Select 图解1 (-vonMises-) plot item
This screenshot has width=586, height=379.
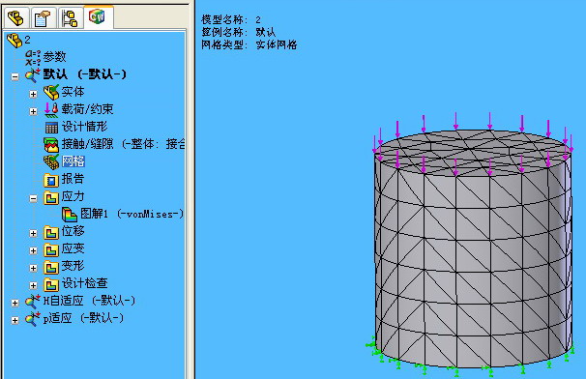(132, 214)
